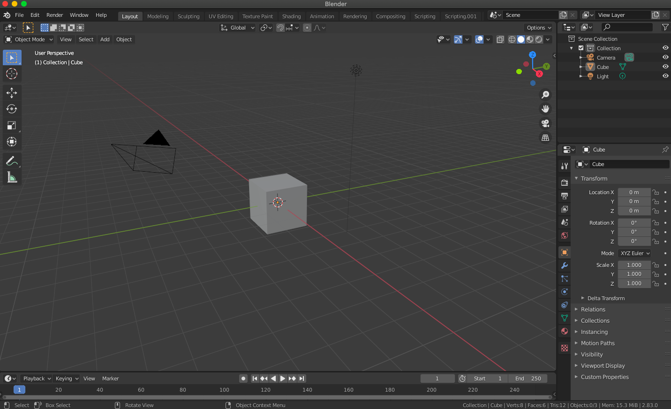Hide Cube with its eye icon

click(x=665, y=67)
